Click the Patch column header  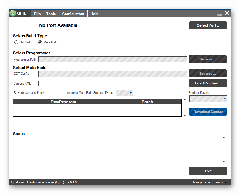[x=147, y=102]
